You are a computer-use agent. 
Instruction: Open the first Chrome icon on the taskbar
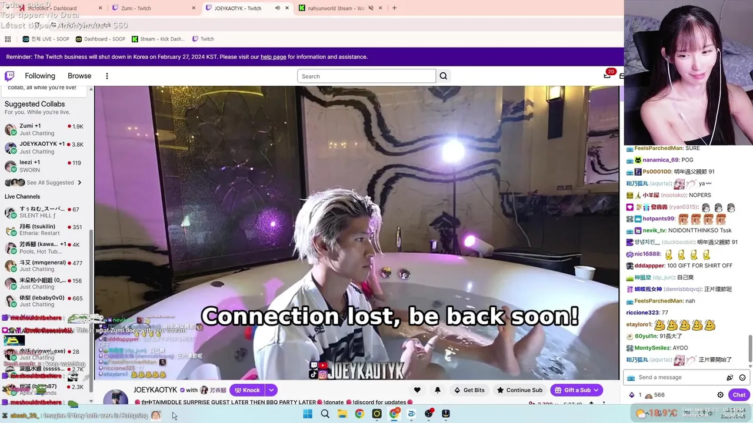click(x=359, y=414)
